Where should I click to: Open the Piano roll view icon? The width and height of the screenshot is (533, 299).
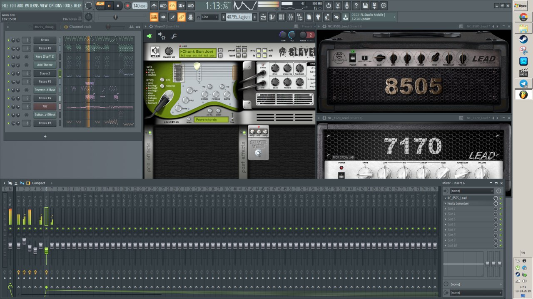click(x=272, y=17)
